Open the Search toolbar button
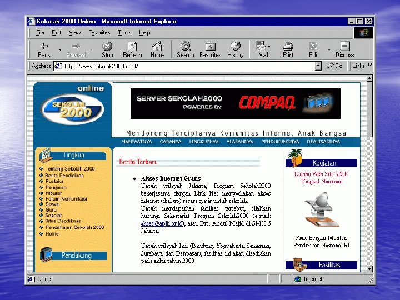 point(186,50)
